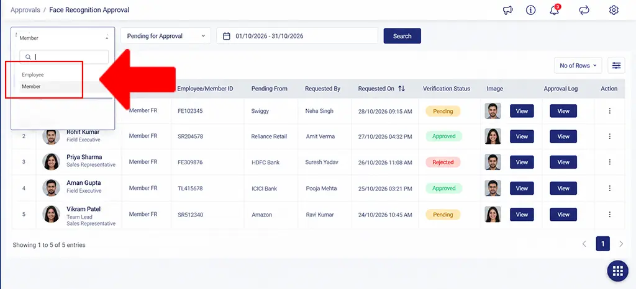
Task: Click Priya Sharma name text
Action: [x=84, y=157]
